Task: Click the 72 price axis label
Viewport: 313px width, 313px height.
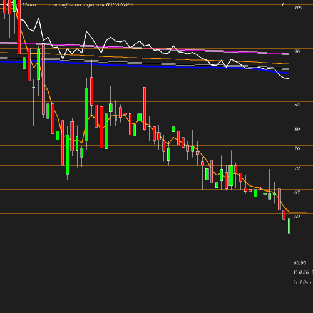Action: pyautogui.click(x=297, y=168)
